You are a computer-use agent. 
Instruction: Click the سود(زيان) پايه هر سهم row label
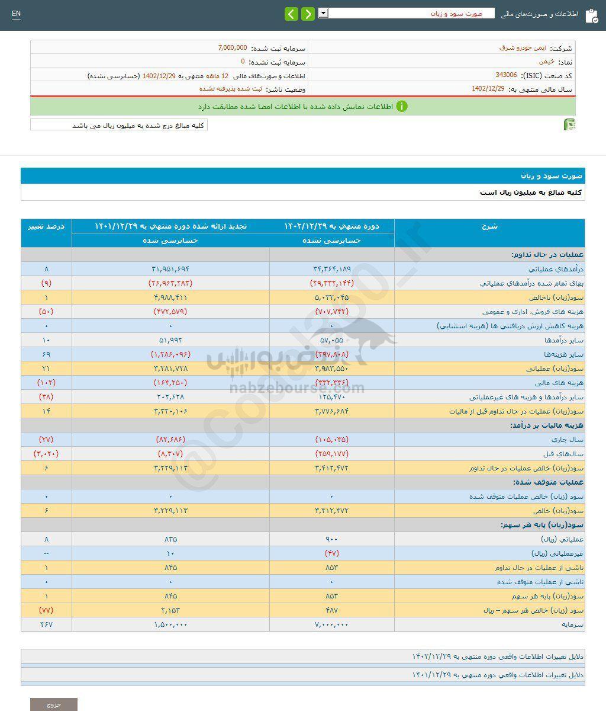tap(547, 596)
